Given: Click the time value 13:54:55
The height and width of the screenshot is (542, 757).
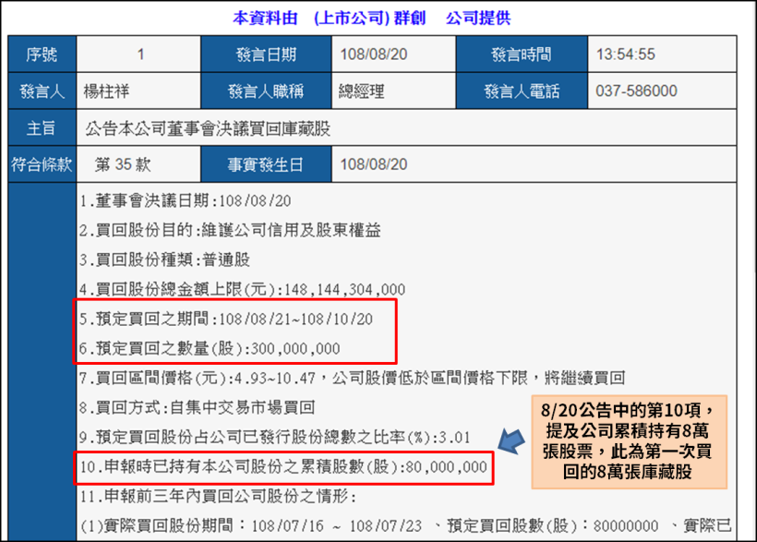Looking at the screenshot, I should [625, 54].
